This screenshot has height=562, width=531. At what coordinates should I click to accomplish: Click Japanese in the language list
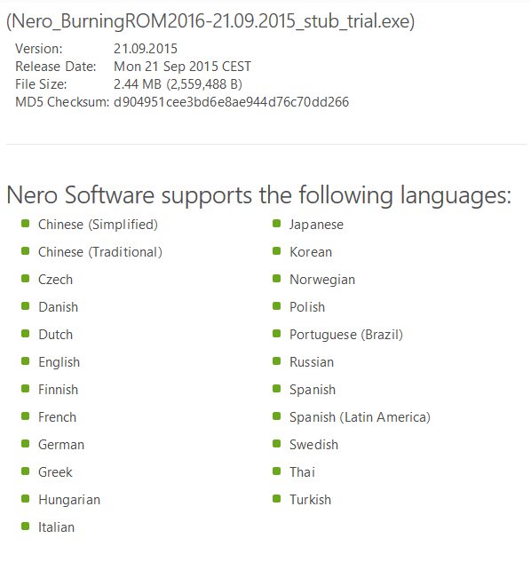[316, 225]
